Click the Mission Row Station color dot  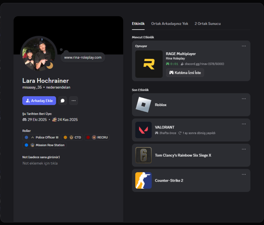tap(26, 145)
